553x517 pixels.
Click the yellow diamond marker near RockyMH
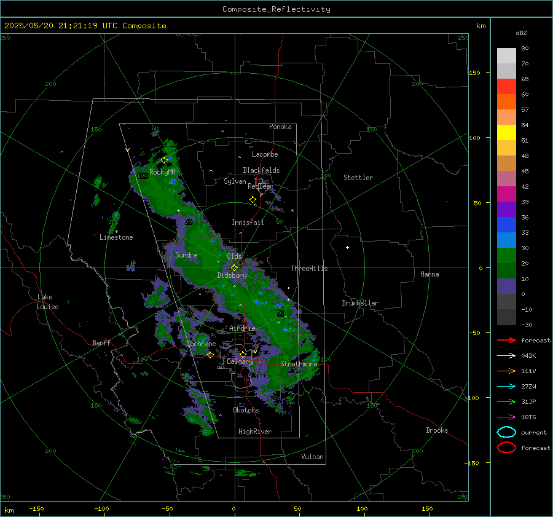(164, 160)
